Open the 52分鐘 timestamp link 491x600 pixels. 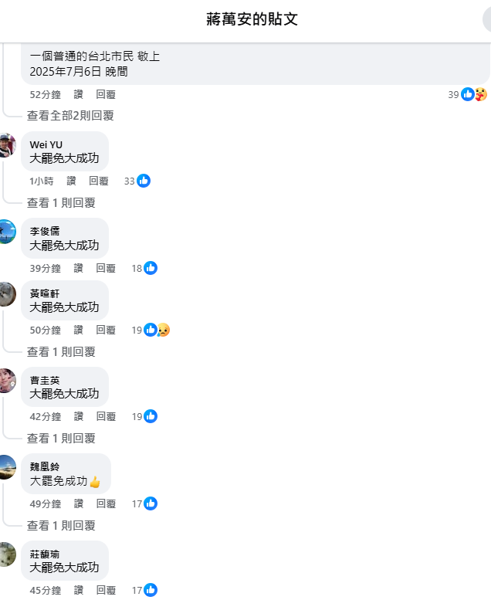(x=45, y=94)
